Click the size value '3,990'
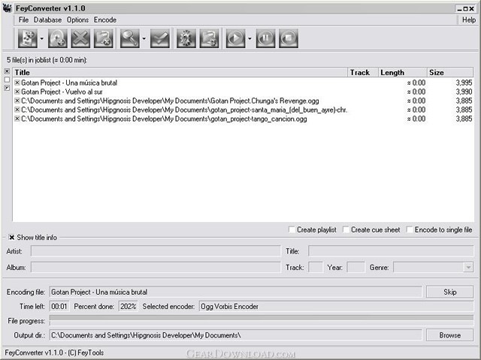481x360 pixels. point(464,91)
